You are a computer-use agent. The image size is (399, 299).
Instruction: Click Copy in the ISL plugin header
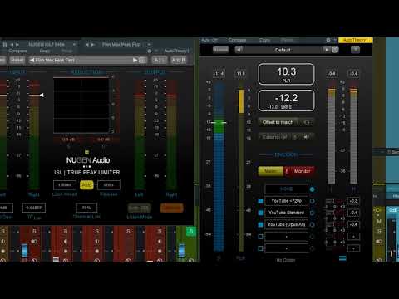(44, 51)
